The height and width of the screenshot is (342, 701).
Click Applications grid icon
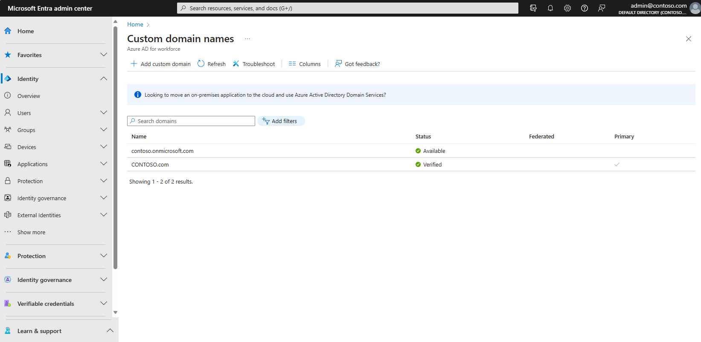coord(8,164)
